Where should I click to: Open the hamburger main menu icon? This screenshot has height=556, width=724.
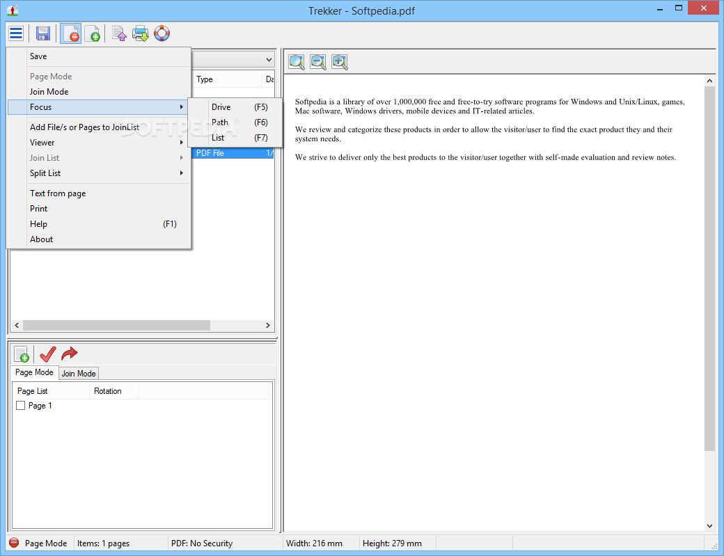tap(16, 33)
